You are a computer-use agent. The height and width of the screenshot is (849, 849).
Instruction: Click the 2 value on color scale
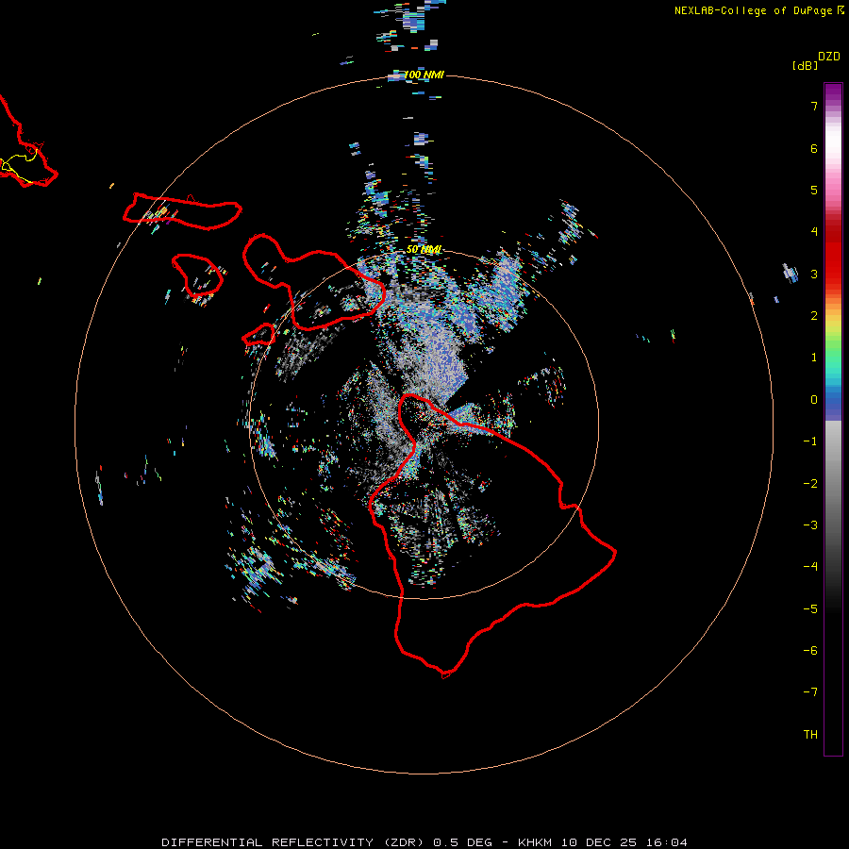pos(814,316)
